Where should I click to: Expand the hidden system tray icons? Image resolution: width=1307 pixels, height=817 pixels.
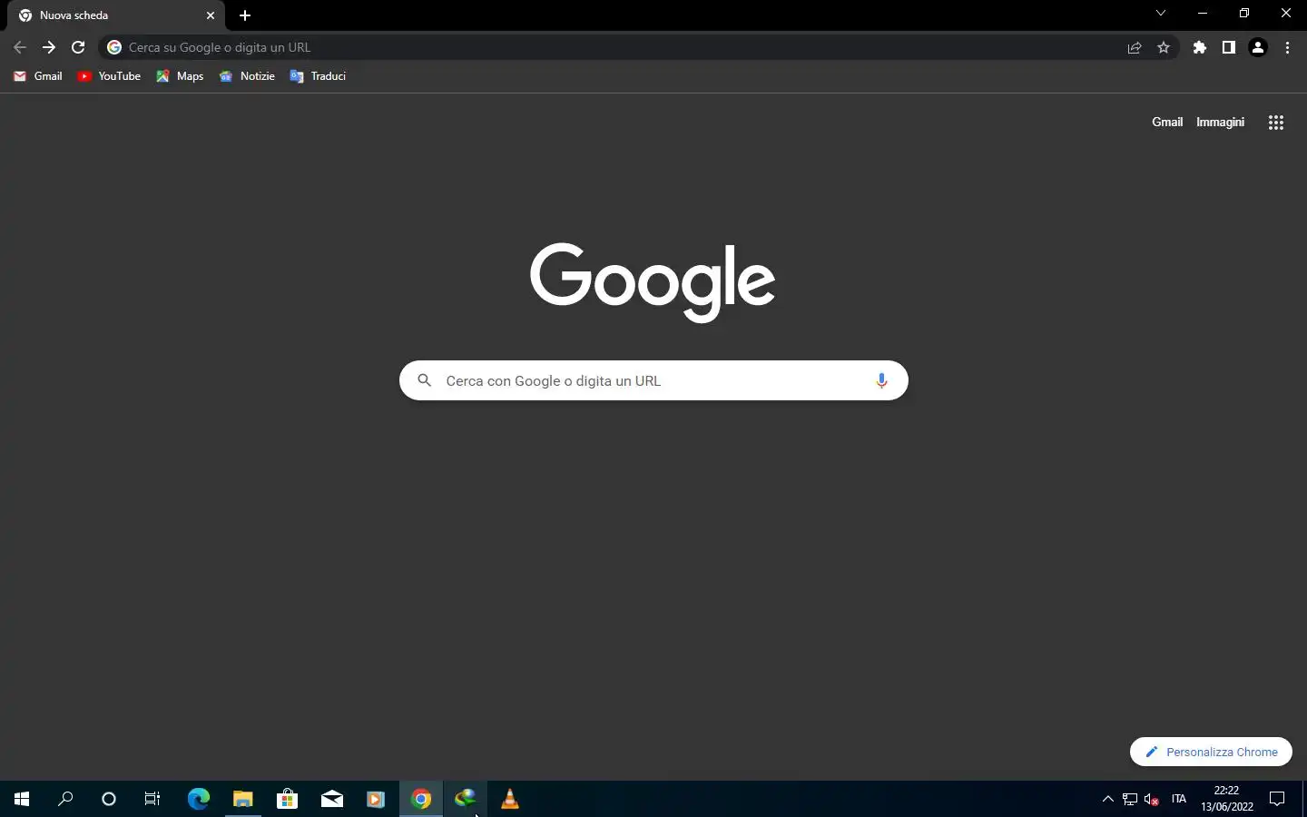[1107, 799]
